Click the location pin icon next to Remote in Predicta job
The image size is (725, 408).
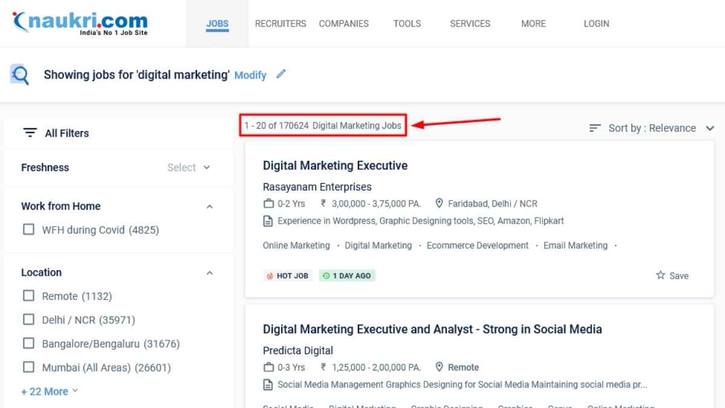click(x=439, y=367)
